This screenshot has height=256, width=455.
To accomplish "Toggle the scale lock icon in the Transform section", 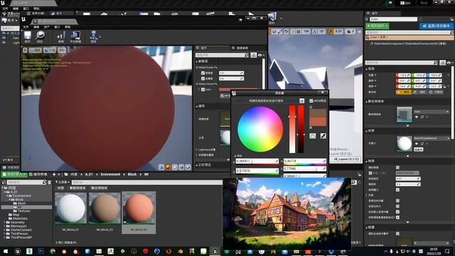I will click(444, 87).
